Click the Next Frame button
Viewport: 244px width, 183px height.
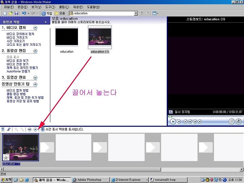pyautogui.click(x=195, y=122)
